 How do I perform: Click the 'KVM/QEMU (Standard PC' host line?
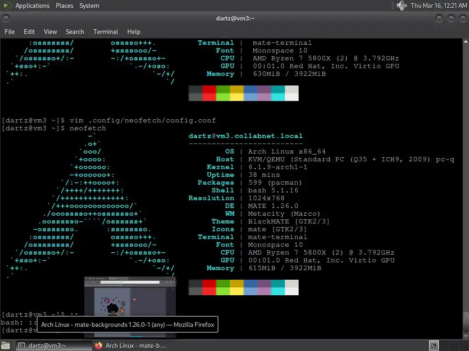(x=351, y=159)
